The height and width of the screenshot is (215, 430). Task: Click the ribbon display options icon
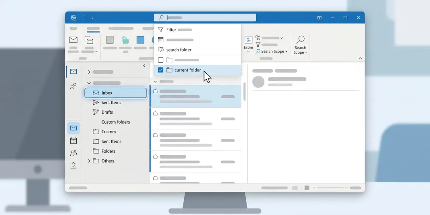pos(319,18)
